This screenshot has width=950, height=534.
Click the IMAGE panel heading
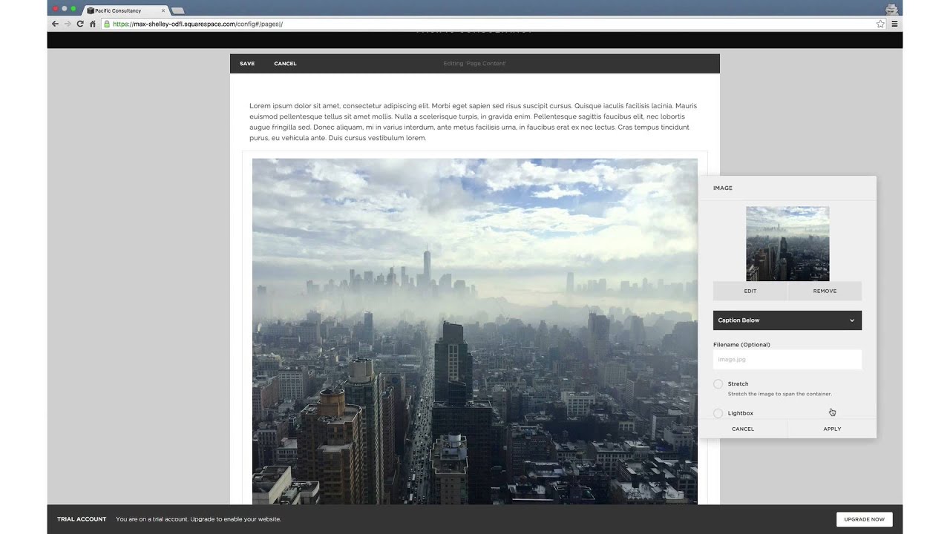pos(723,188)
